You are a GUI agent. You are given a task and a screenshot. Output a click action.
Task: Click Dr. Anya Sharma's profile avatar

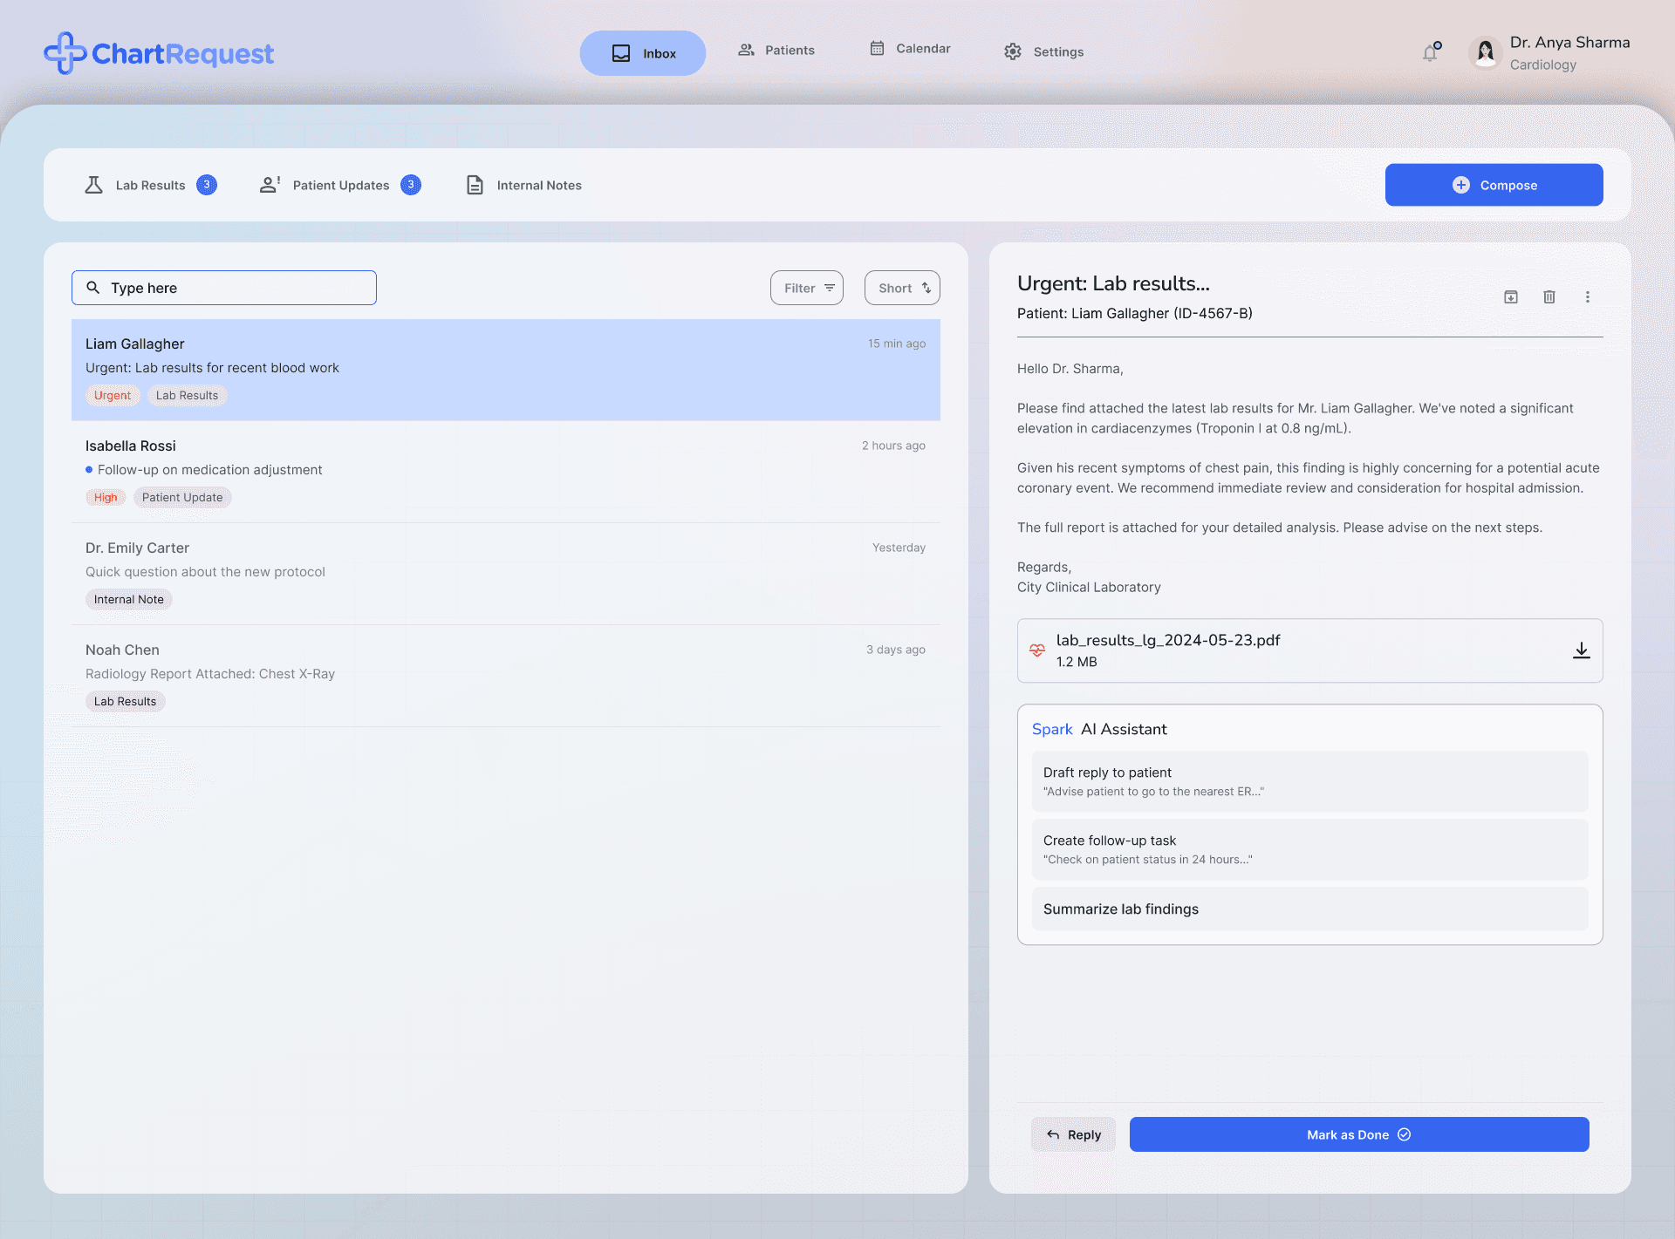(x=1485, y=53)
